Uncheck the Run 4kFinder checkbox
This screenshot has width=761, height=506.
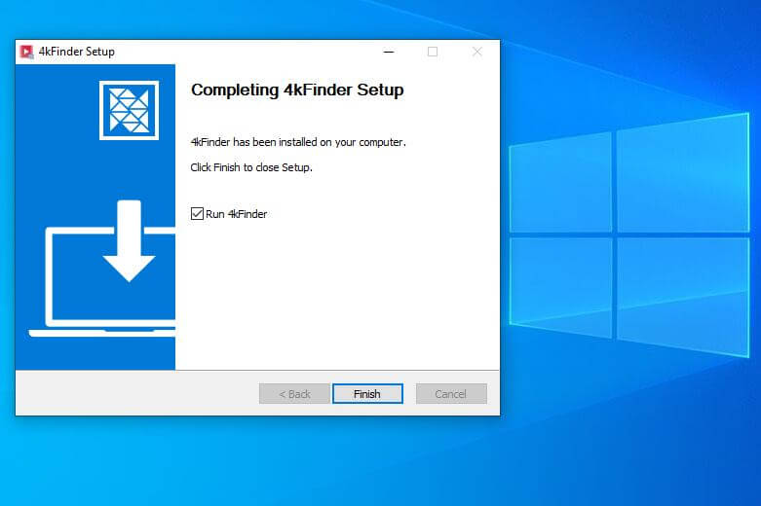(x=197, y=213)
